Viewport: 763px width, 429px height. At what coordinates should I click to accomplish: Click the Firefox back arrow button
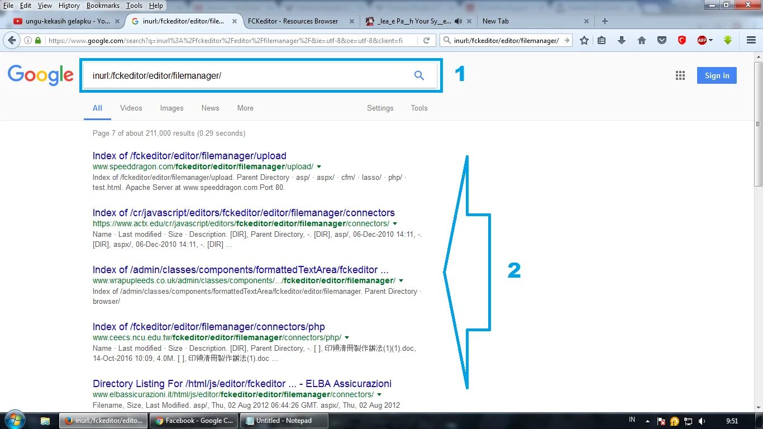pos(12,40)
